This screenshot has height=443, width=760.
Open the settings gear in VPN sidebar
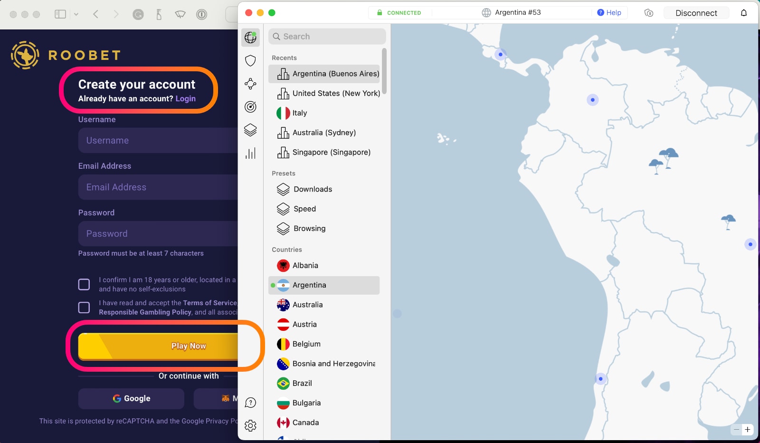[250, 425]
